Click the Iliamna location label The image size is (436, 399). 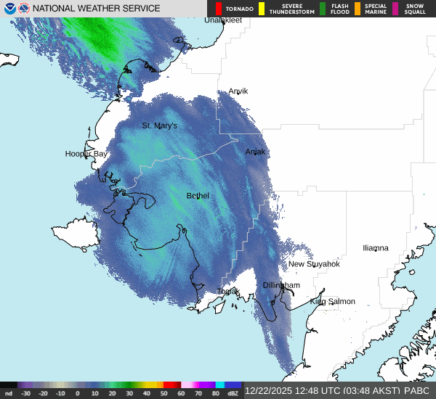tap(376, 248)
